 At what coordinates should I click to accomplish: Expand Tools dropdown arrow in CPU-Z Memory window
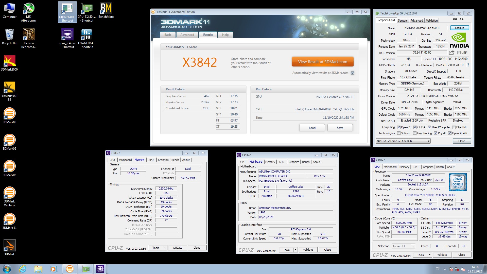(165, 248)
